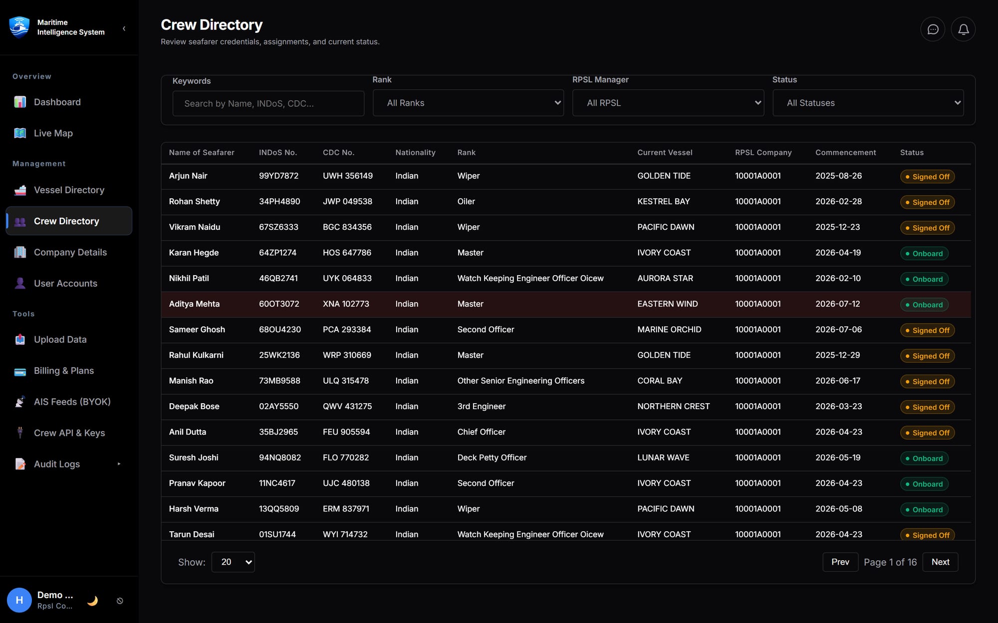
Task: Open the chat messages icon
Action: (x=933, y=29)
